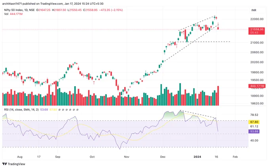Click the published-on TradingView.com header text
Viewport: 269px width, 168px height.
coord(53,4)
